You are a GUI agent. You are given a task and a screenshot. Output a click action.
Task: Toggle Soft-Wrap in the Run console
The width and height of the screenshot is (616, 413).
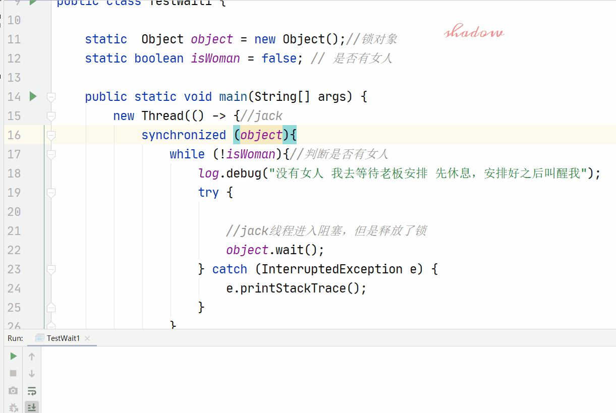32,391
